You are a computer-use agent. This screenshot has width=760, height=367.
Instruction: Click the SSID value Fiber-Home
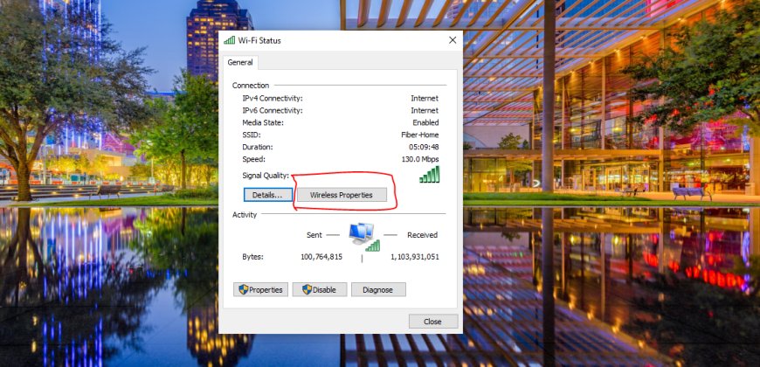point(419,135)
